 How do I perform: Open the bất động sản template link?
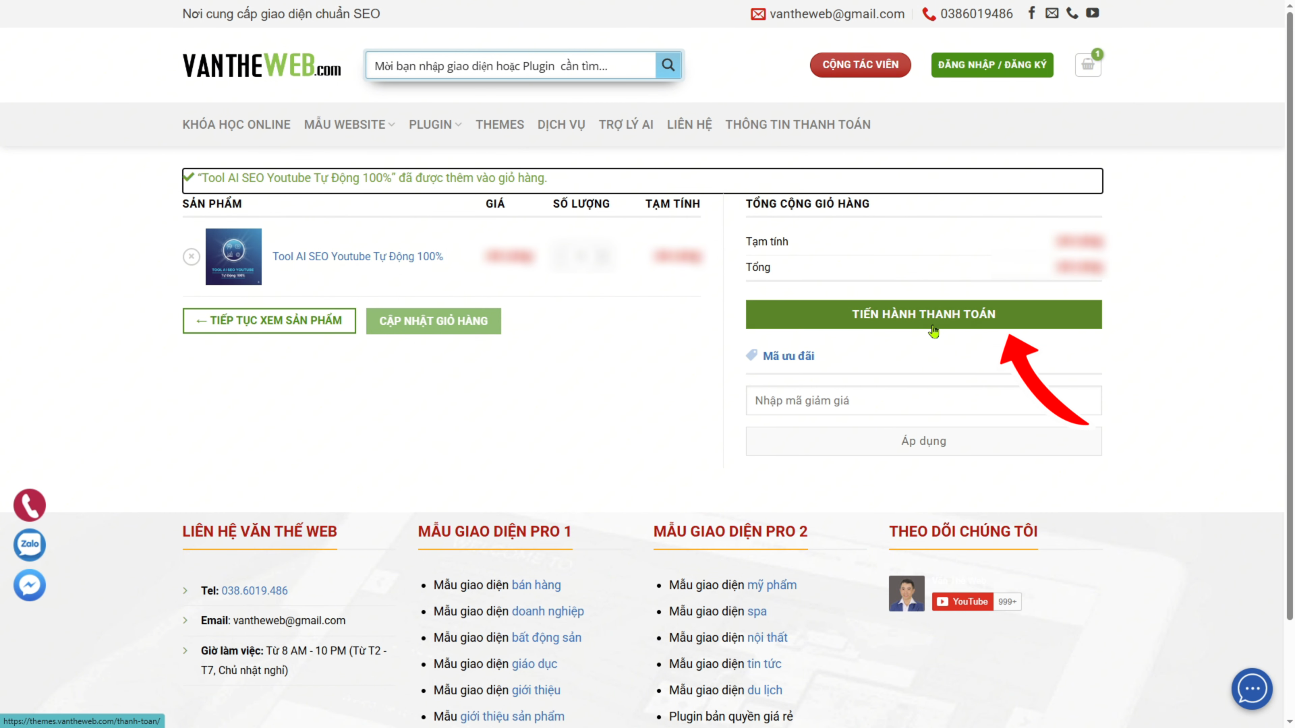click(x=546, y=638)
